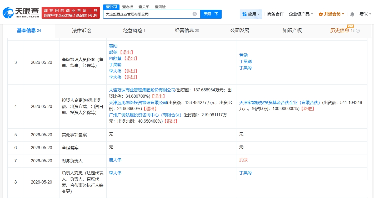
Task: Switch to the 查关系 search tab
Action: [x=144, y=7]
